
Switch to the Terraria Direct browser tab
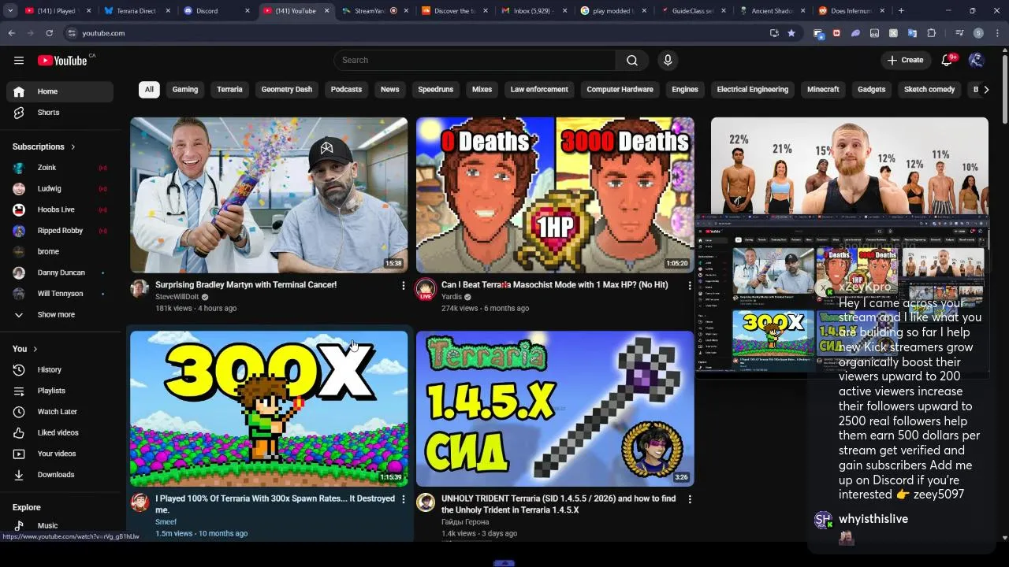[x=136, y=11]
